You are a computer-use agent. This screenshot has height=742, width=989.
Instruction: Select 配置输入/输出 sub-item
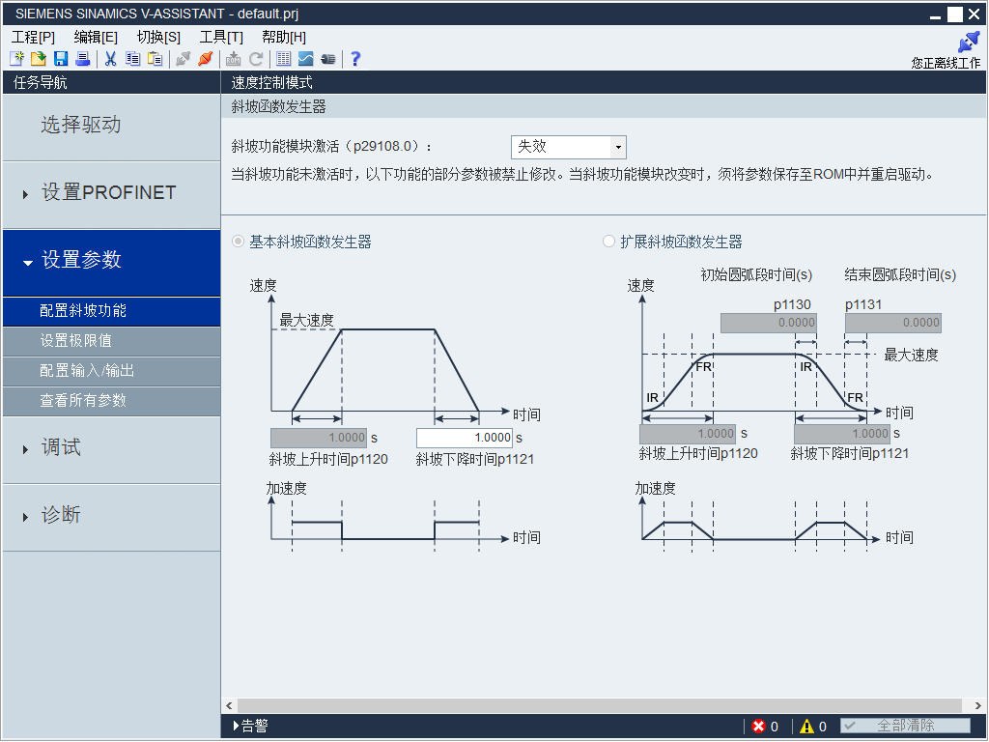click(112, 371)
